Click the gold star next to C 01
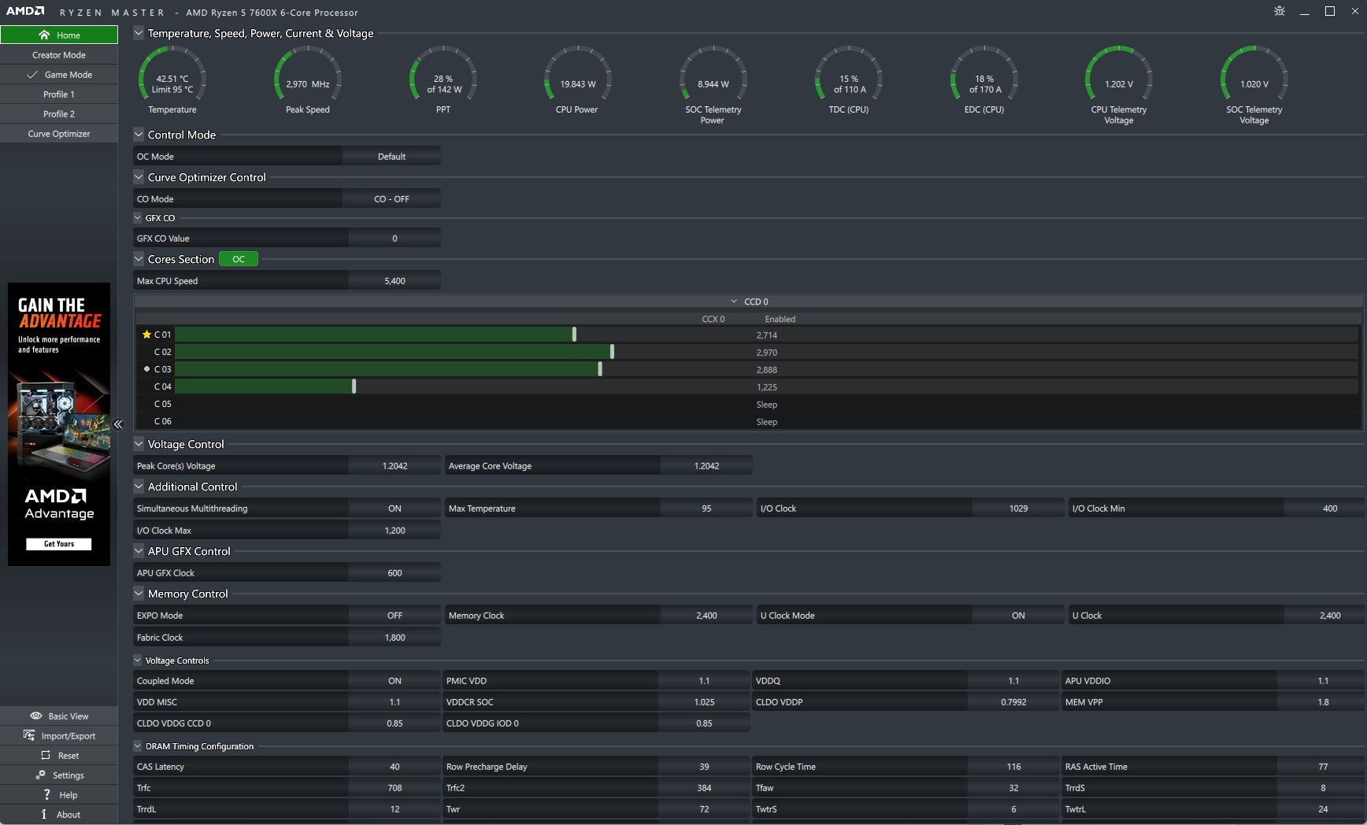Image resolution: width=1367 pixels, height=825 pixels. [x=146, y=335]
